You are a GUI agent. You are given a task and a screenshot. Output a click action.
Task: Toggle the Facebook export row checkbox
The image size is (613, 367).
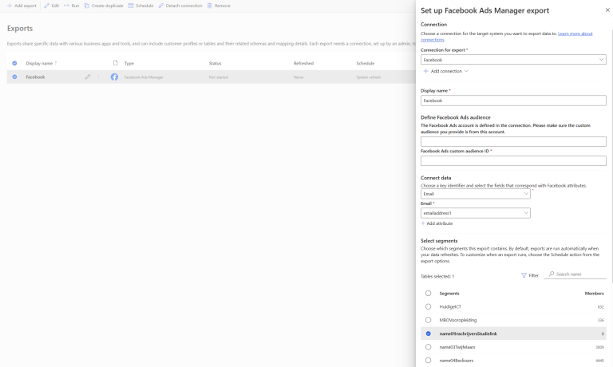click(x=14, y=77)
